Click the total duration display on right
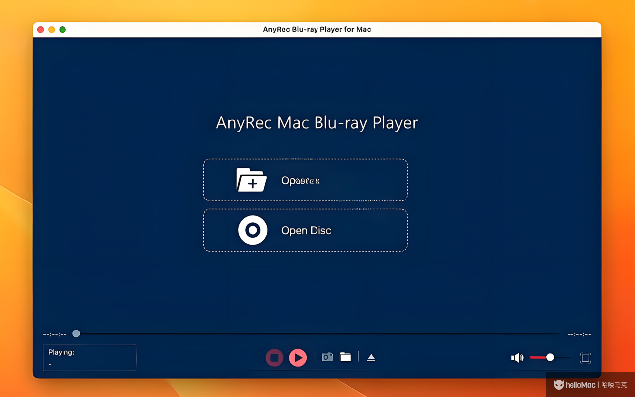The image size is (635, 397). pos(579,334)
